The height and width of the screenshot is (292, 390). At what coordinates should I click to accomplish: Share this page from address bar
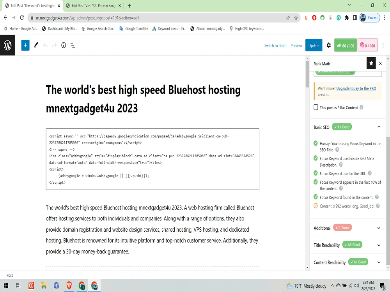(288, 18)
